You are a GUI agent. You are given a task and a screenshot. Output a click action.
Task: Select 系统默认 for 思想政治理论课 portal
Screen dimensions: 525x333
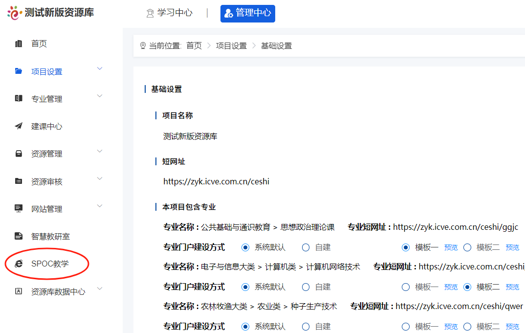click(245, 247)
